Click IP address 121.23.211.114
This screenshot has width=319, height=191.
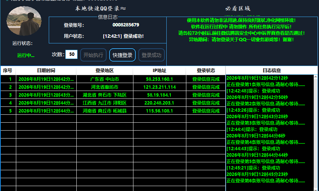159,87
